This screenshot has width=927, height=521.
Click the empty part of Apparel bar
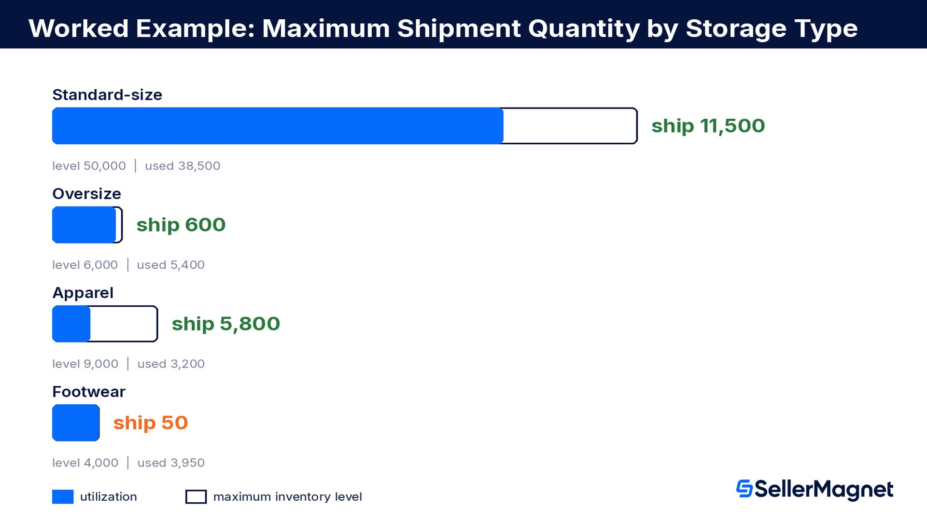point(124,324)
